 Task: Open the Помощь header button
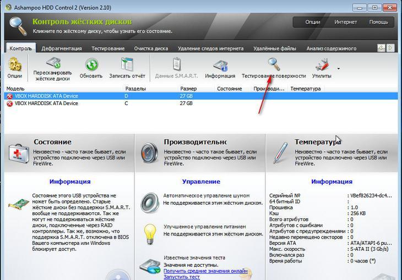378,22
